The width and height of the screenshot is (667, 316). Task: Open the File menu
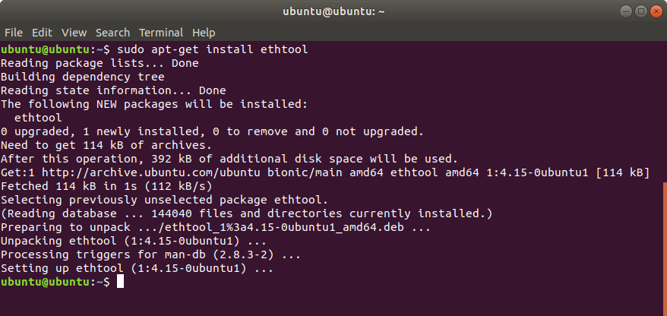click(x=14, y=33)
